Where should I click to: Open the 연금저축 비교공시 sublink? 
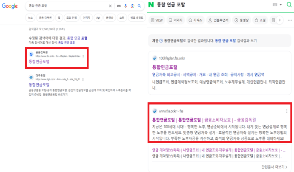pos(166,75)
